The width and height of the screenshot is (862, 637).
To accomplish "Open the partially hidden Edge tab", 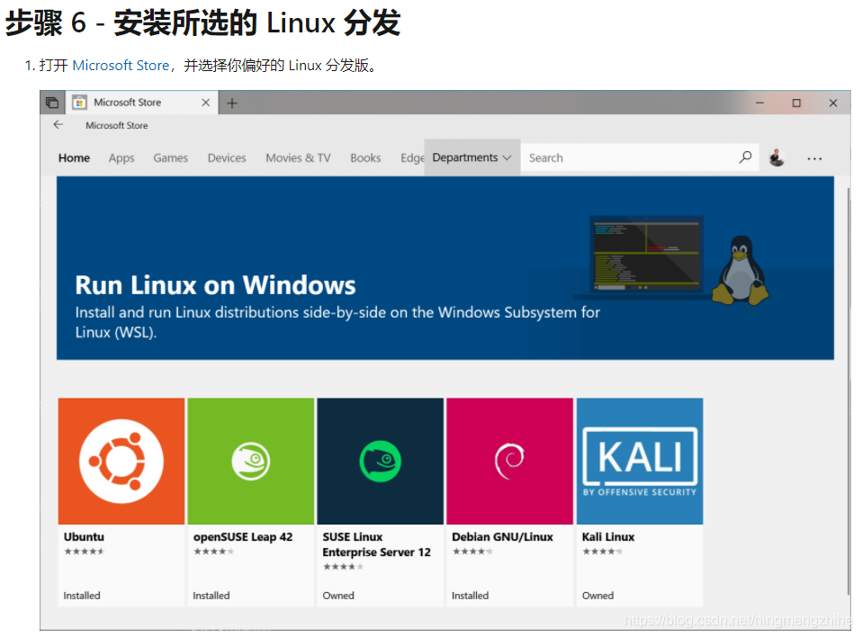I will click(x=412, y=157).
